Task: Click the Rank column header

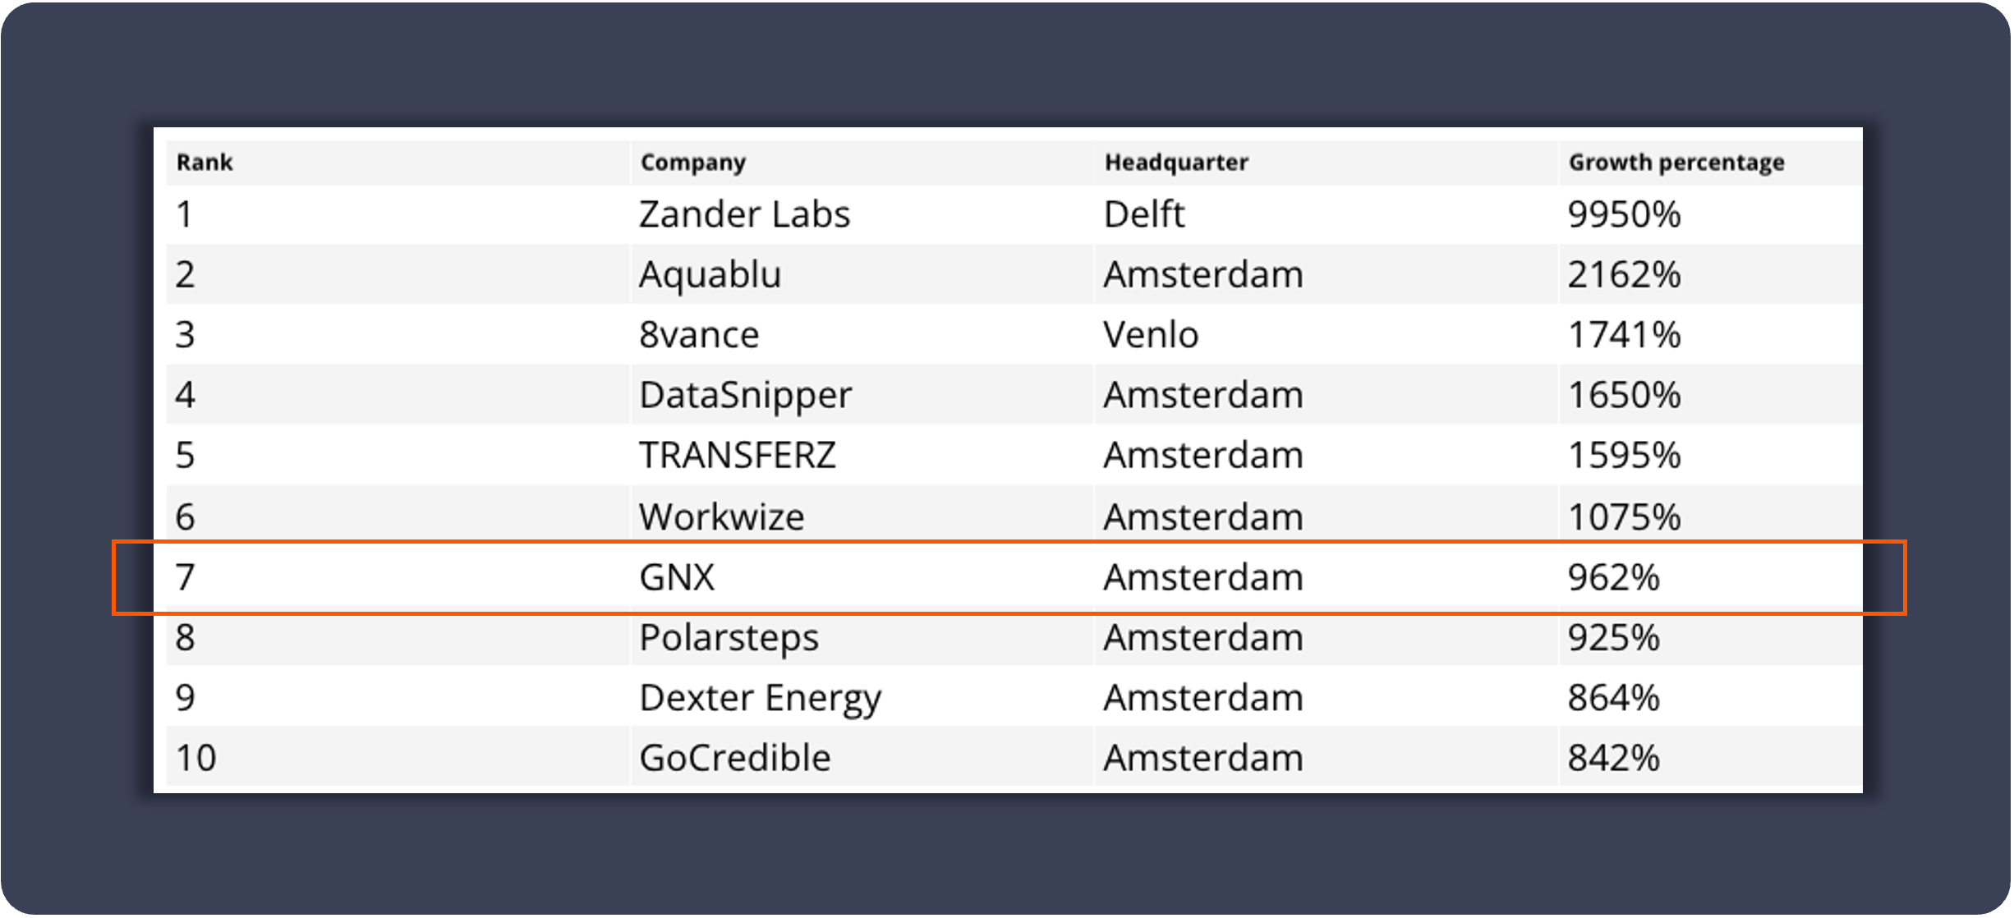Action: click(205, 163)
